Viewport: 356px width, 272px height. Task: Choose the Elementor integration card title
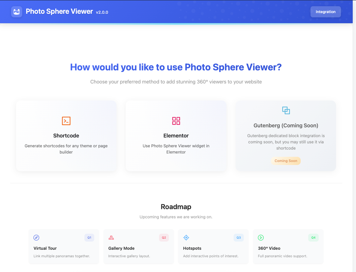tap(176, 136)
